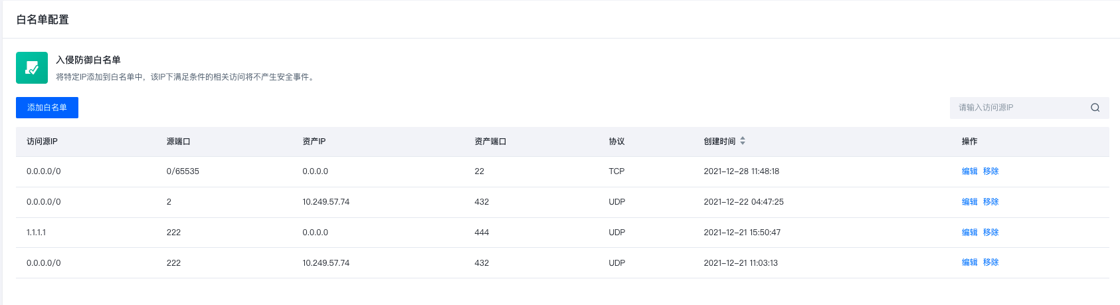This screenshot has height=305, width=1120.
Task: Click the 资产IP column header
Action: tap(314, 142)
